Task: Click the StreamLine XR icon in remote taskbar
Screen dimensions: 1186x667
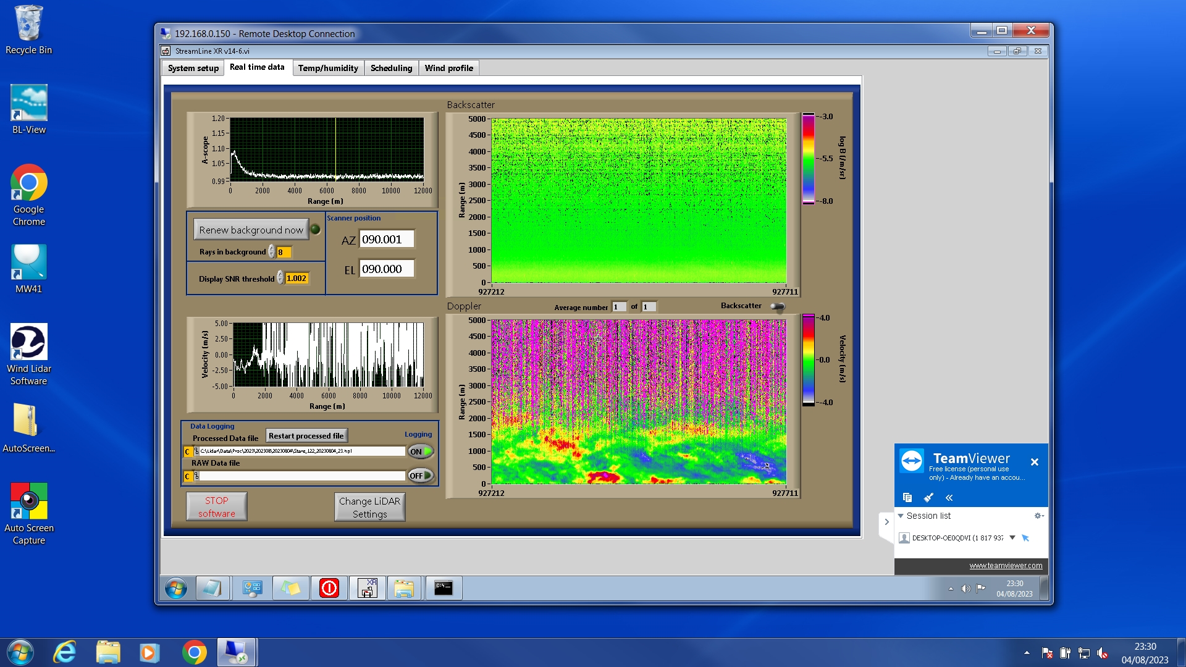Action: point(368,588)
